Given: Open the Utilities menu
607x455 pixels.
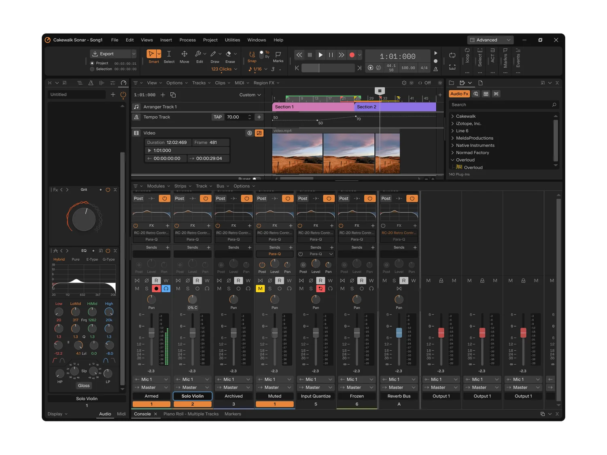Looking at the screenshot, I should click(x=232, y=40).
